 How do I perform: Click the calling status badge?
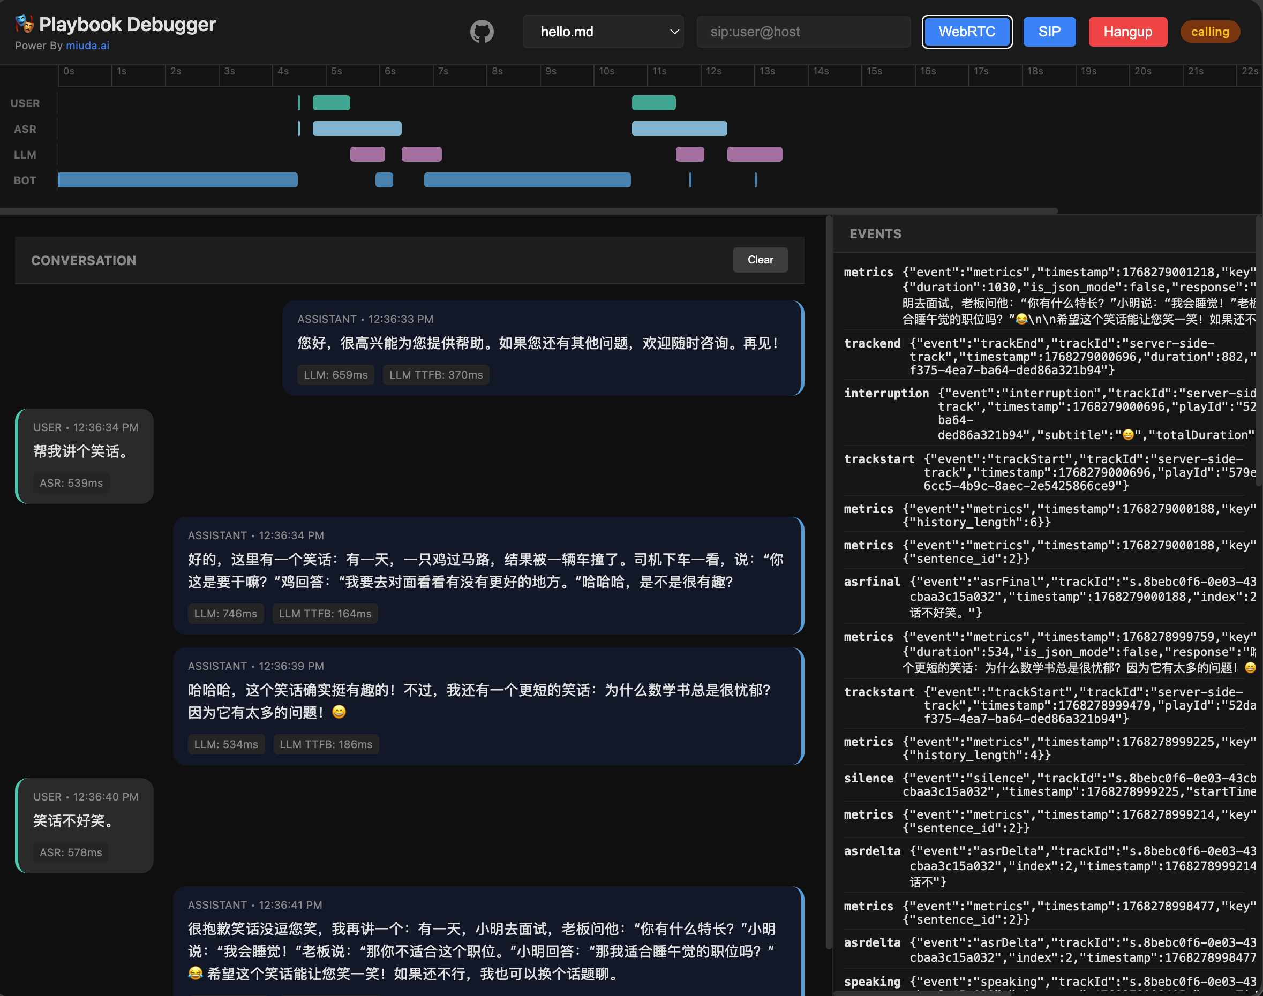point(1209,32)
